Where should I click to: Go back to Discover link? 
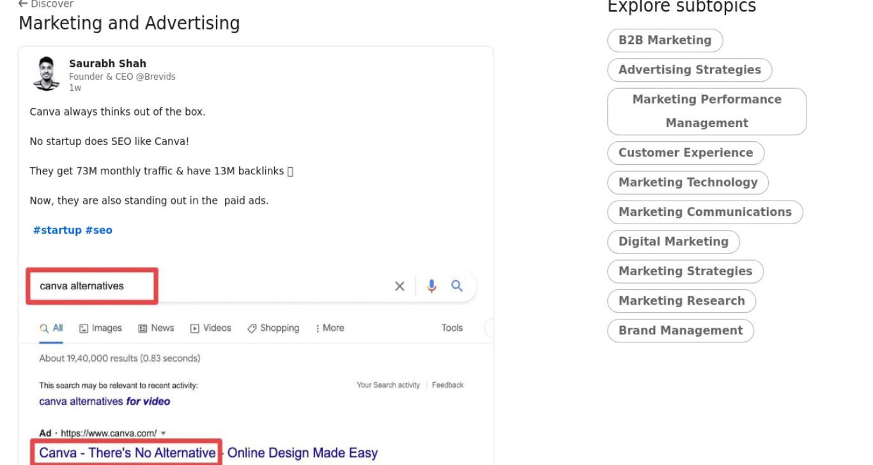pos(46,4)
